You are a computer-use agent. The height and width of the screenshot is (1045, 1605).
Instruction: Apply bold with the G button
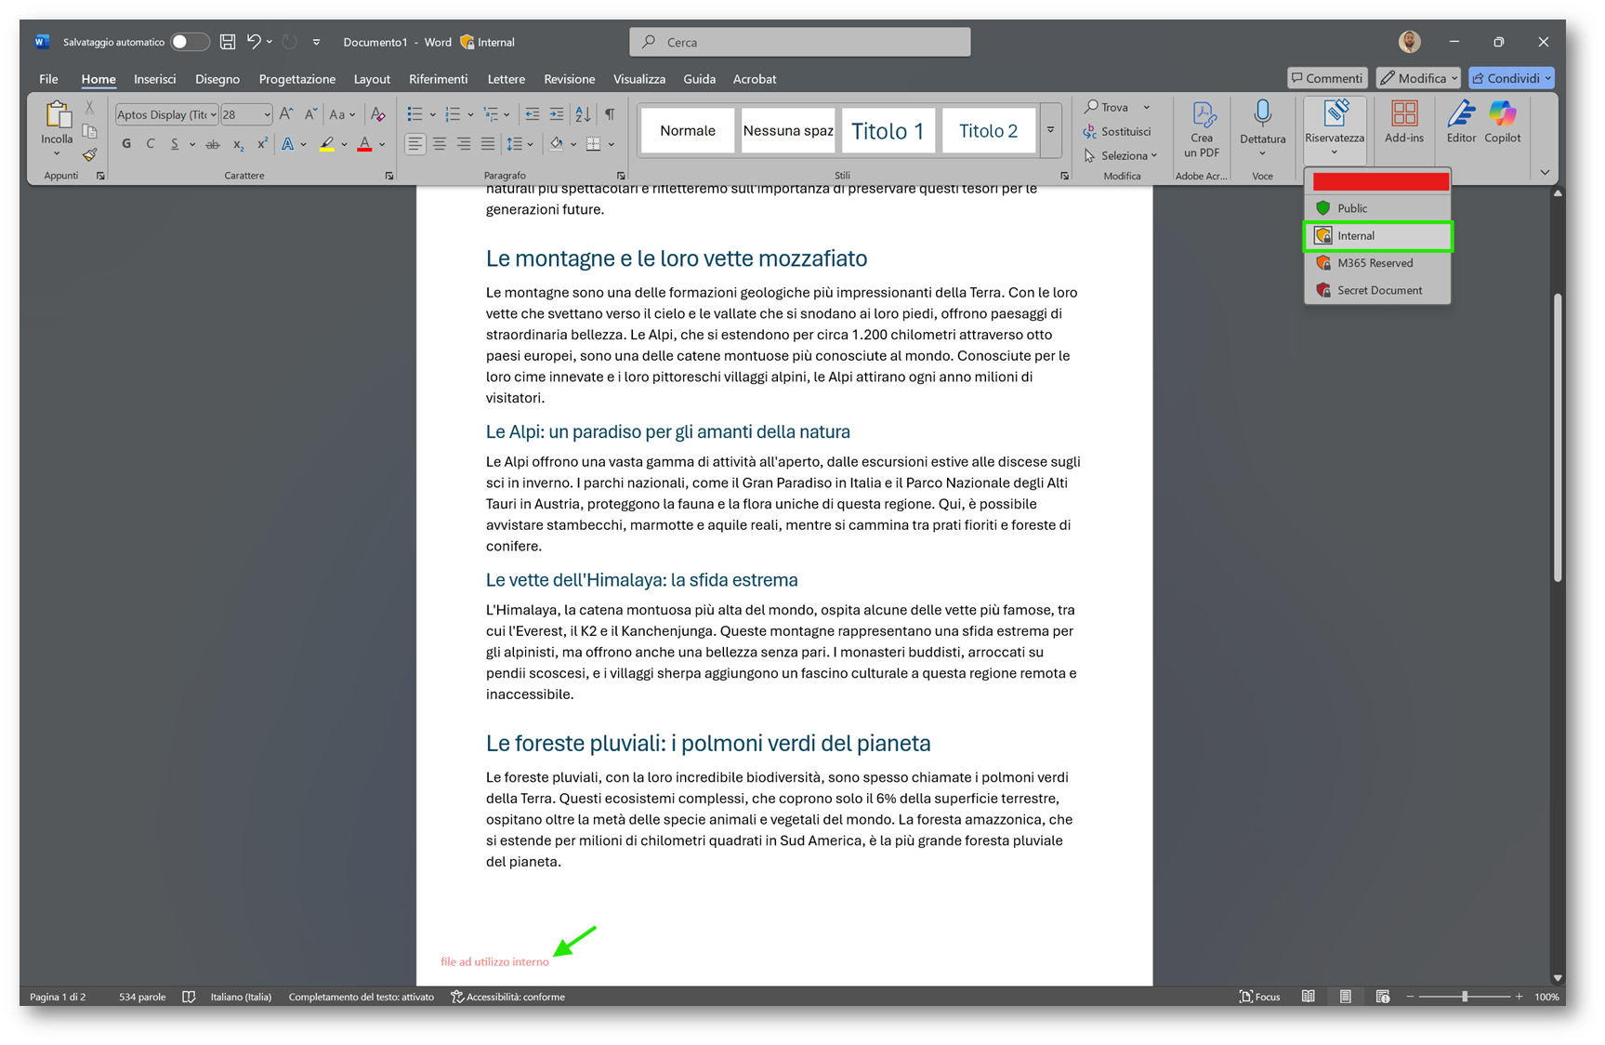click(126, 144)
